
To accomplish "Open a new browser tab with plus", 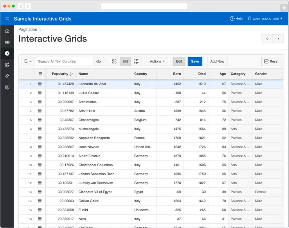I will (x=284, y=8).
